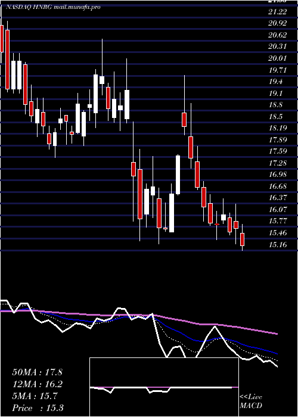Select the 21.22 price axis label

pos(278,12)
